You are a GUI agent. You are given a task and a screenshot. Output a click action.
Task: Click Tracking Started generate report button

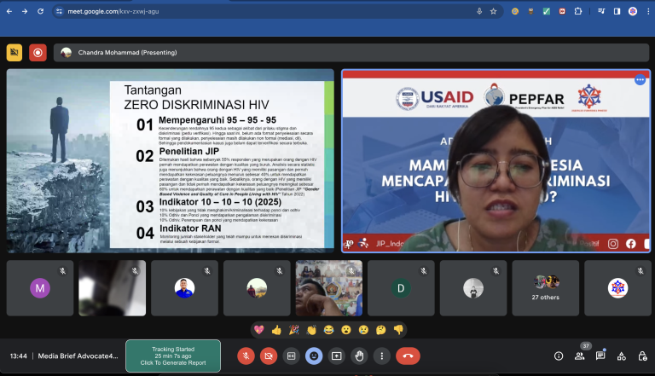(x=173, y=356)
